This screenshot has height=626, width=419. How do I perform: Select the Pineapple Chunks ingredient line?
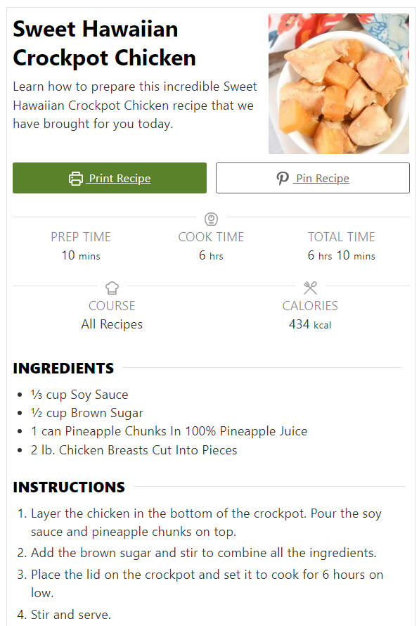[x=169, y=431]
